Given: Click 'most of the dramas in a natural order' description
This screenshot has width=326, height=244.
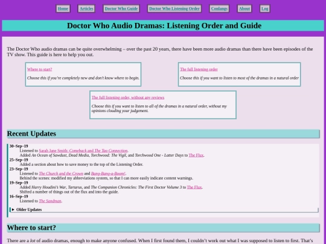Looking at the screenshot, I should 239,78.
